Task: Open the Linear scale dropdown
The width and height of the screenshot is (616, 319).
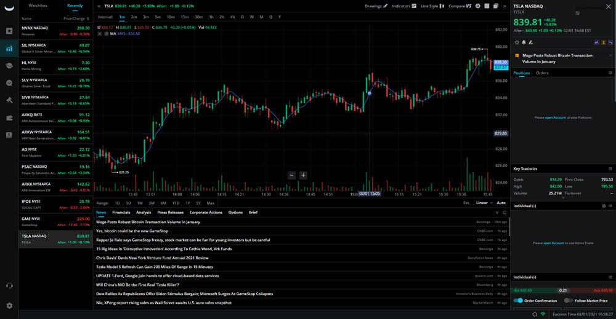Action: (484, 203)
